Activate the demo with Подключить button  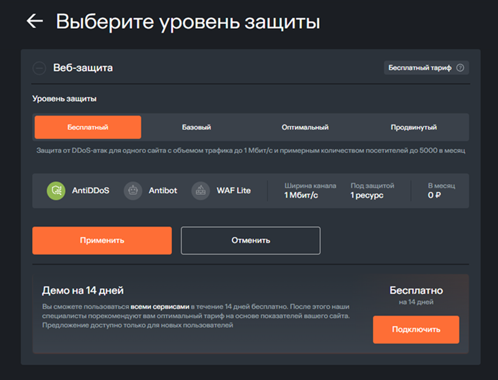[416, 330]
